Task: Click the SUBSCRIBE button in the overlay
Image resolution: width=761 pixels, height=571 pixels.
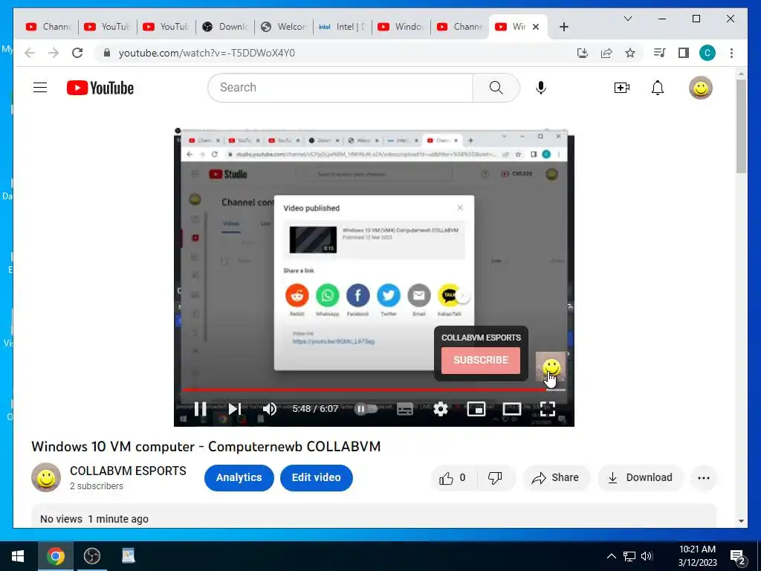Action: [481, 361]
